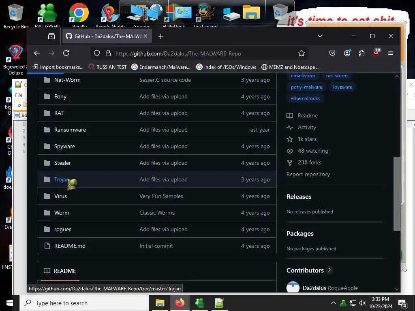Click the page vertical scrollbar thumb
This screenshot has width=415, height=311.
[x=396, y=194]
